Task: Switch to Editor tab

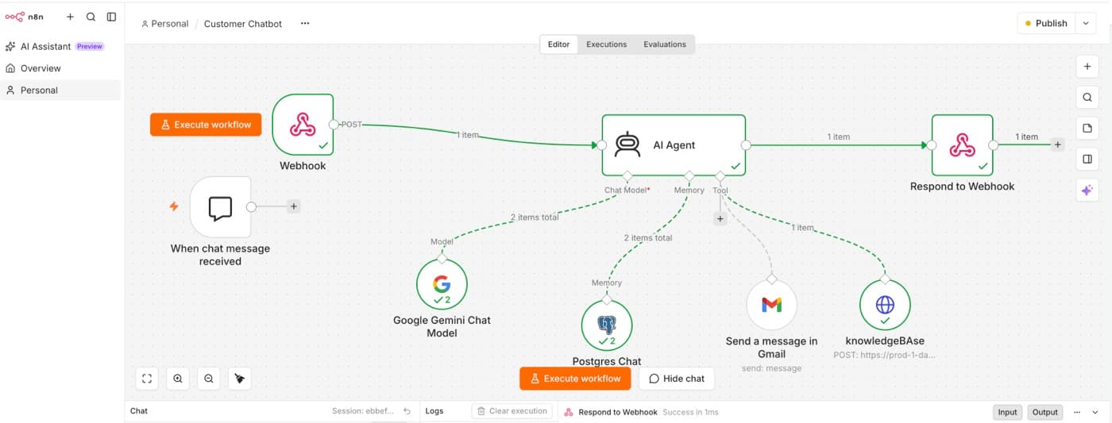Action: [x=558, y=44]
